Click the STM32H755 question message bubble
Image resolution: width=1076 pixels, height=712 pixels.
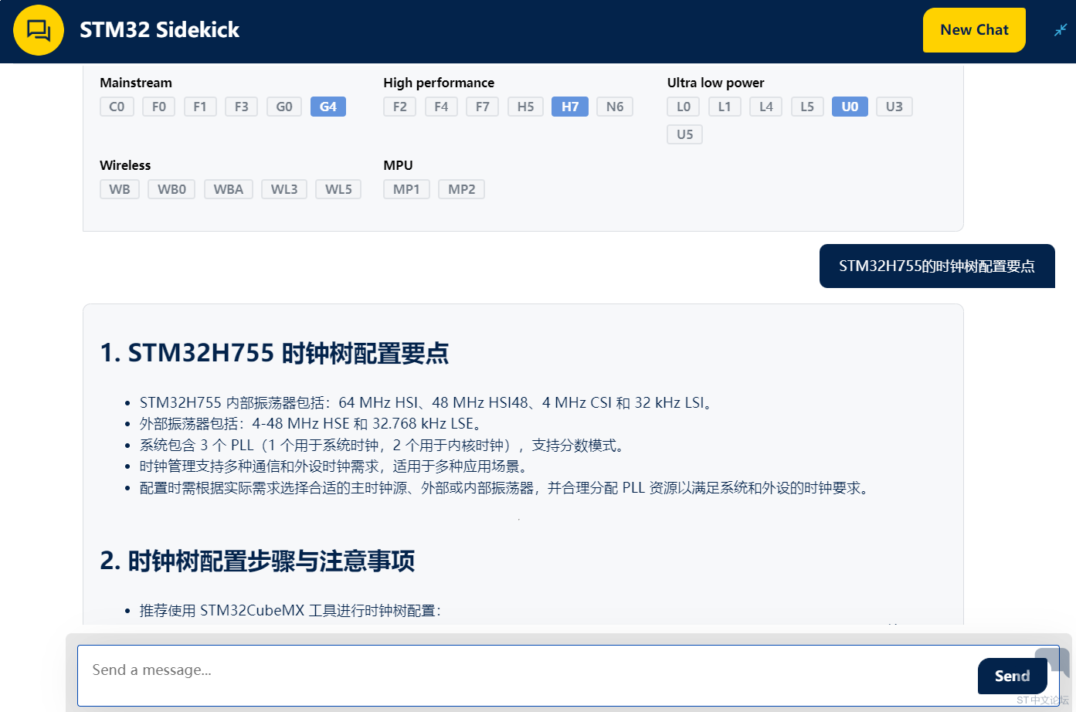tap(937, 266)
